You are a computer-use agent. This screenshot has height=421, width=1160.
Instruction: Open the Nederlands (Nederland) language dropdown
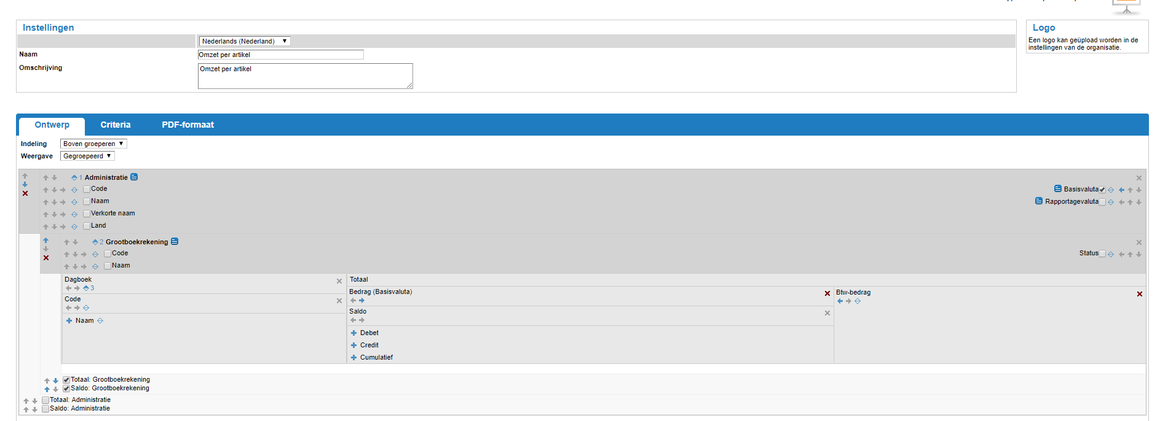click(x=244, y=41)
